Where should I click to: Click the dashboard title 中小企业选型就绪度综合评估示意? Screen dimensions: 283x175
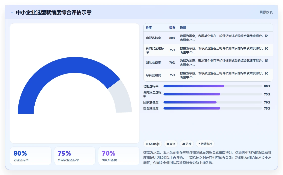[54, 12]
